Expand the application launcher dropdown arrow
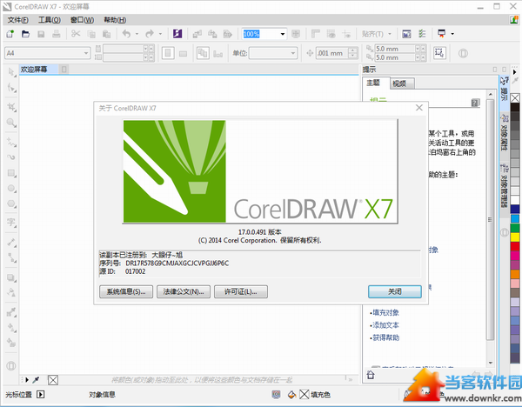Screen dimensions: 522x407 pyautogui.click(x=452, y=34)
